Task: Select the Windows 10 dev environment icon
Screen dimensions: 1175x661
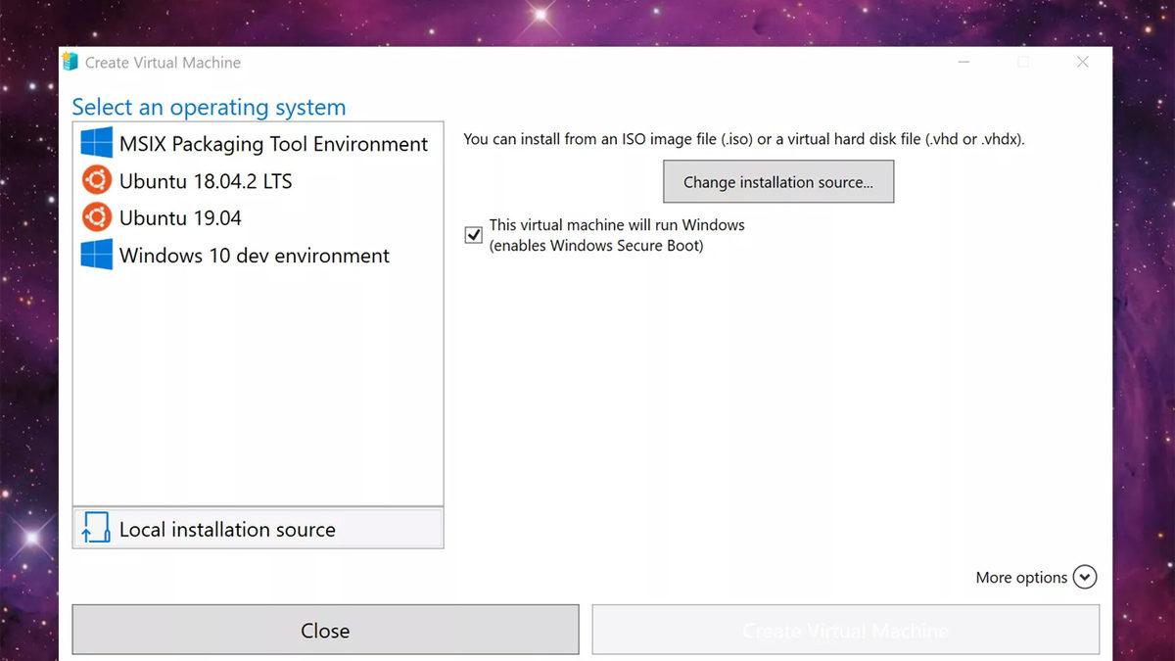Action: pos(96,255)
